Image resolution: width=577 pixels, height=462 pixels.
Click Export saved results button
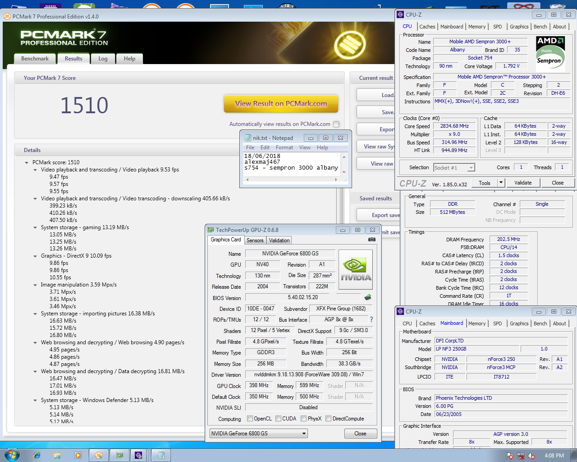[378, 215]
